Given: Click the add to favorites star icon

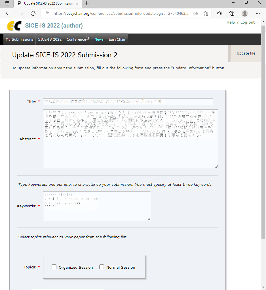Looking at the screenshot, I should (x=206, y=13).
